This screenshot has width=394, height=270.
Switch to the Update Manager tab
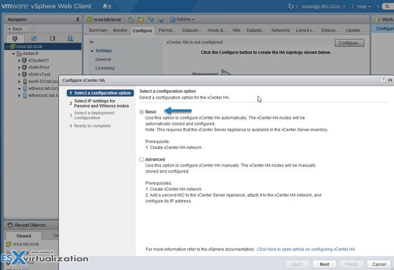pyautogui.click(x=355, y=30)
